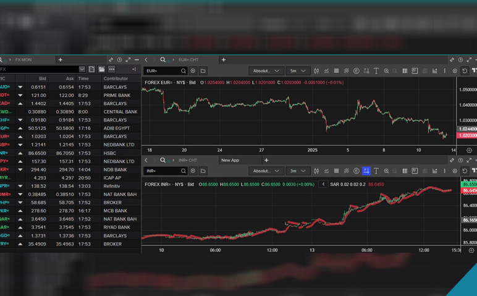This screenshot has width=477, height=296.
Task: Select the candlestick chart type on EUR= chart
Action: pyautogui.click(x=316, y=71)
